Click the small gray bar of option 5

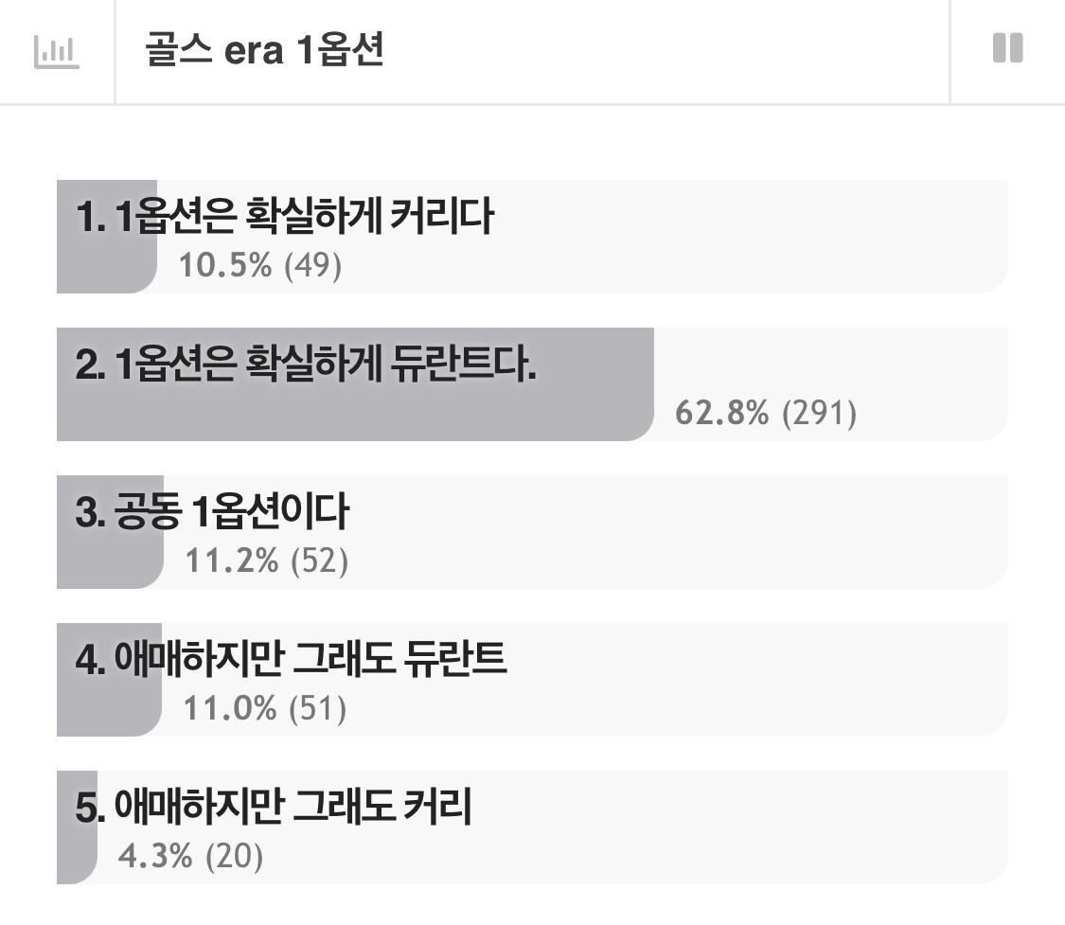[x=77, y=827]
